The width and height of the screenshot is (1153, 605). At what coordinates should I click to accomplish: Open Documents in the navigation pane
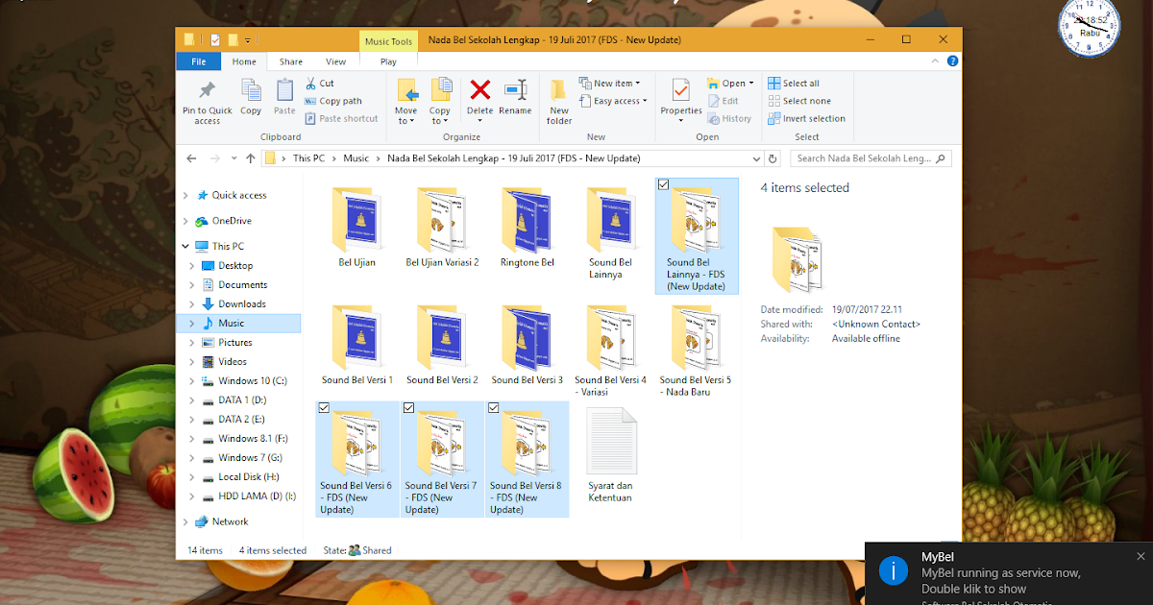(x=242, y=284)
